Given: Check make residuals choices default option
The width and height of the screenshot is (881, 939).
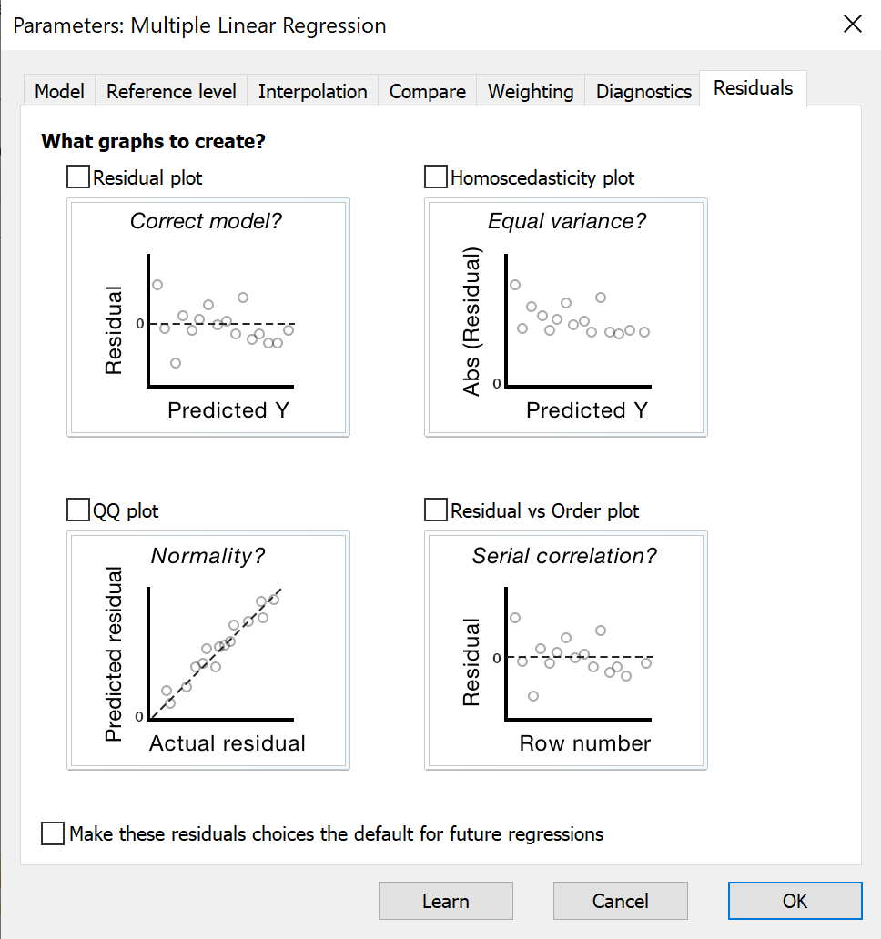Looking at the screenshot, I should (54, 833).
